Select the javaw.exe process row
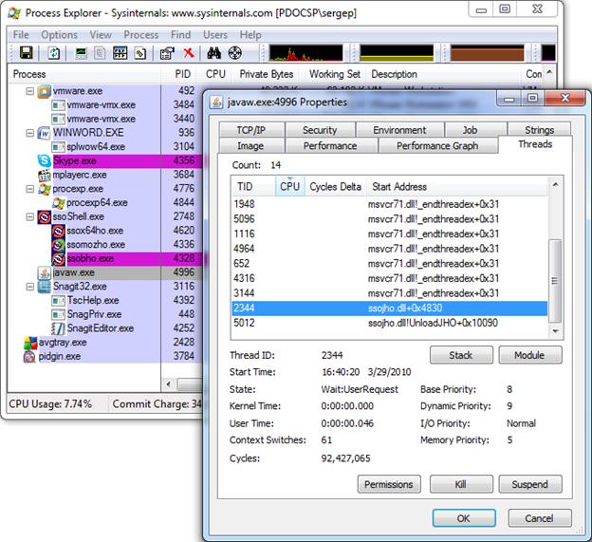The width and height of the screenshot is (592, 542). (x=105, y=272)
